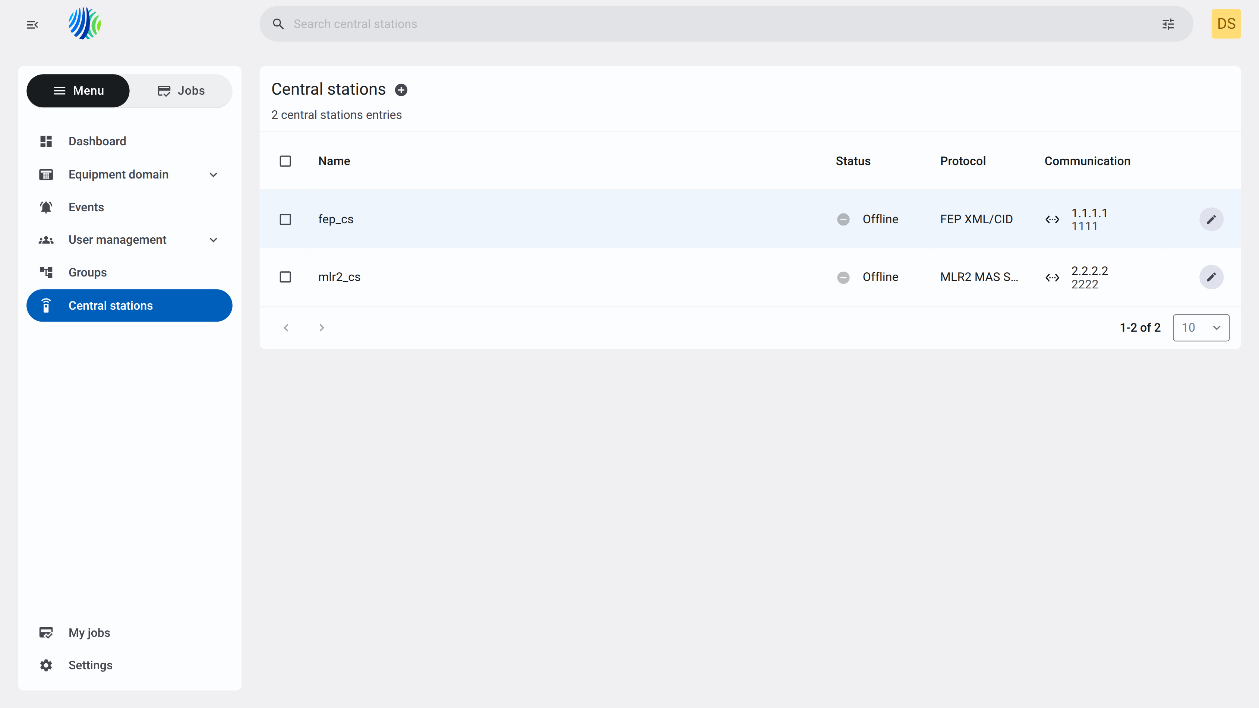1259x708 pixels.
Task: Click the Offline status text for mlr2_cs
Action: (x=880, y=277)
